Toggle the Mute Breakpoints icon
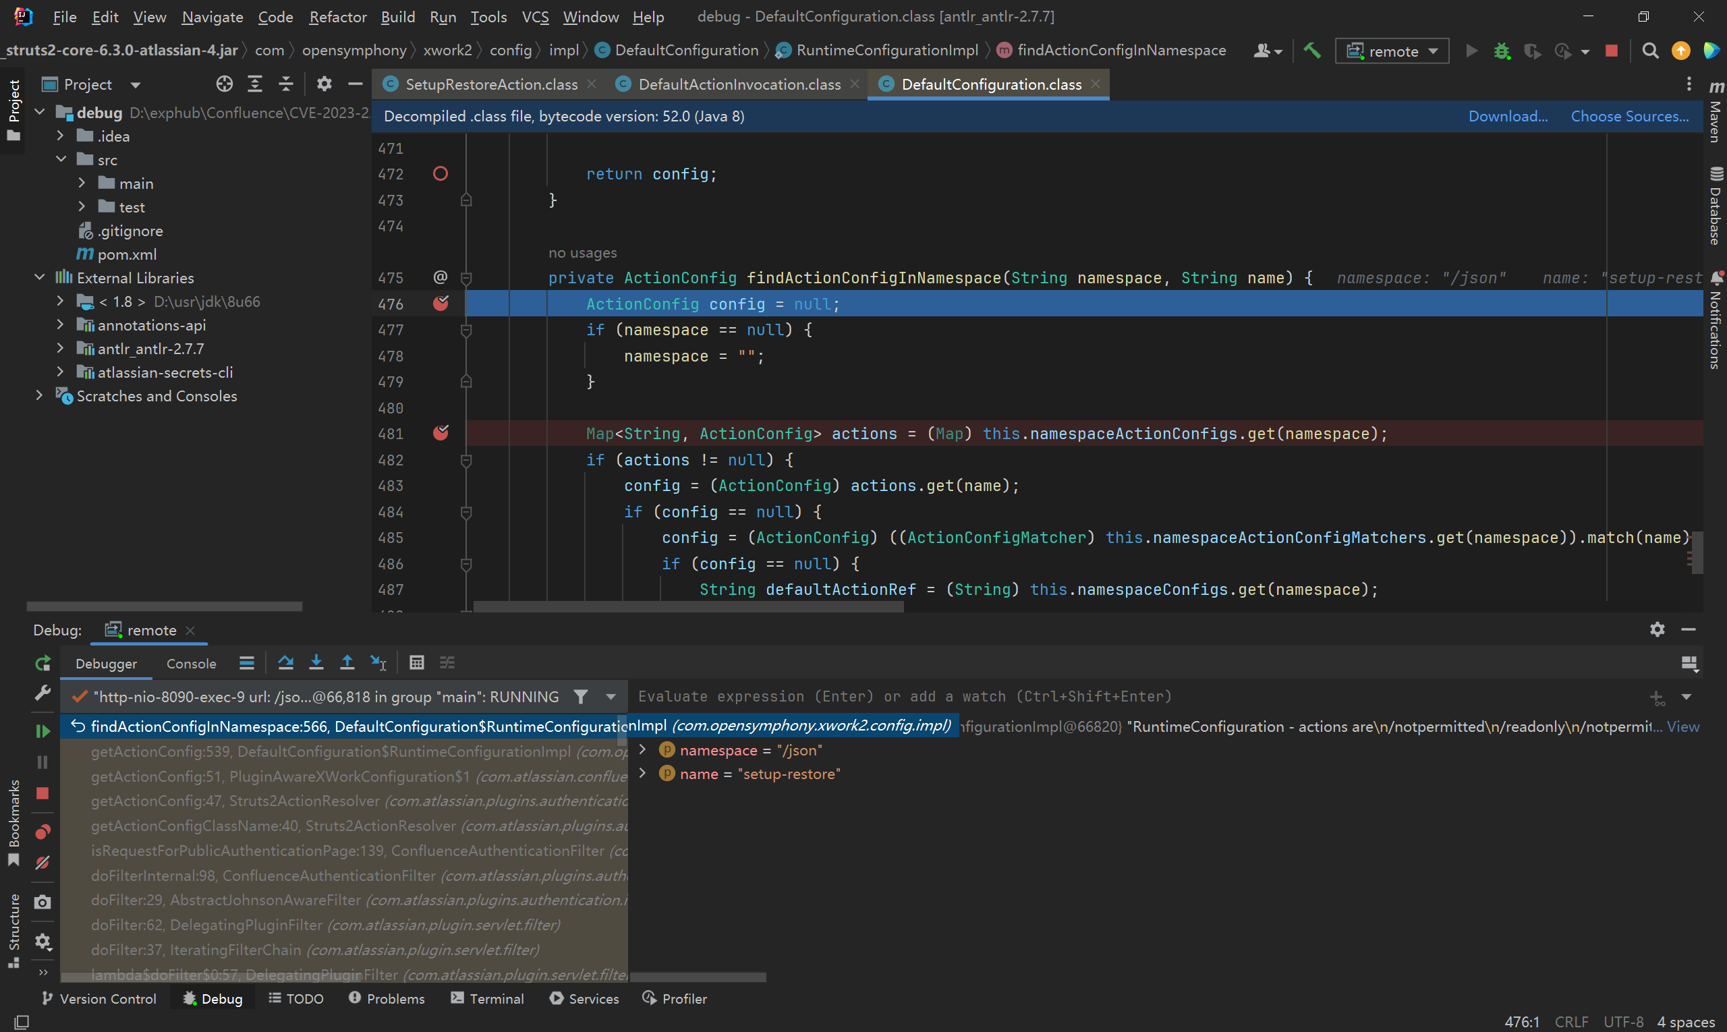The image size is (1727, 1032). pyautogui.click(x=43, y=862)
